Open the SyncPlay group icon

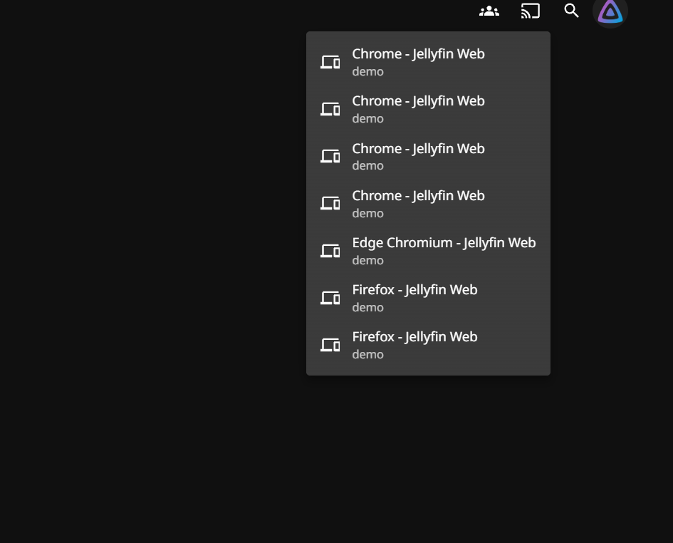coord(489,11)
